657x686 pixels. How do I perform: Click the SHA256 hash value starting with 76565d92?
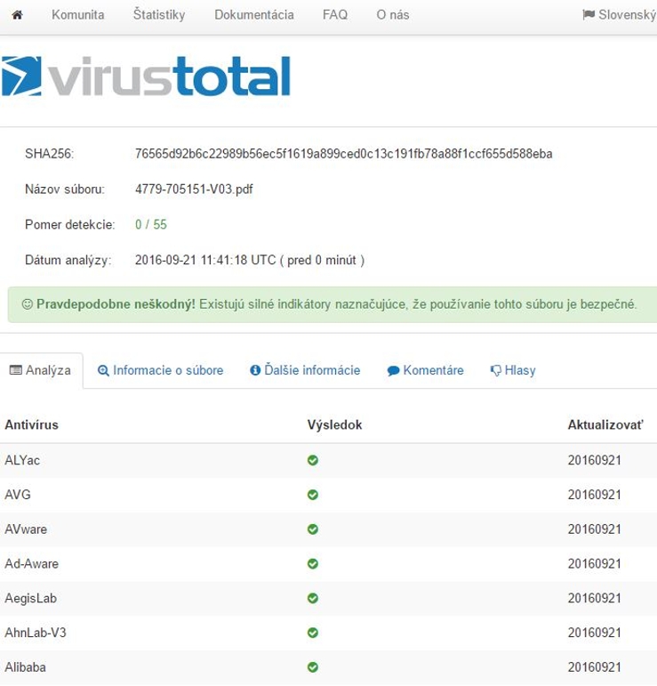[343, 154]
